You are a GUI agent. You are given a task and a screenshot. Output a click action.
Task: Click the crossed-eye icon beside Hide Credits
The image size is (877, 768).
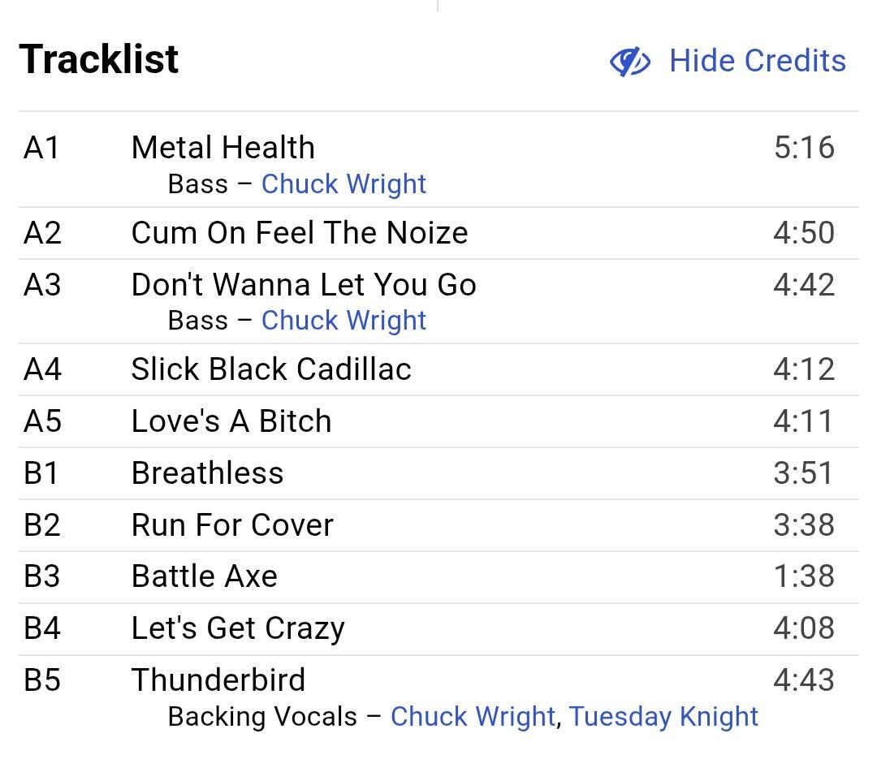(x=630, y=62)
